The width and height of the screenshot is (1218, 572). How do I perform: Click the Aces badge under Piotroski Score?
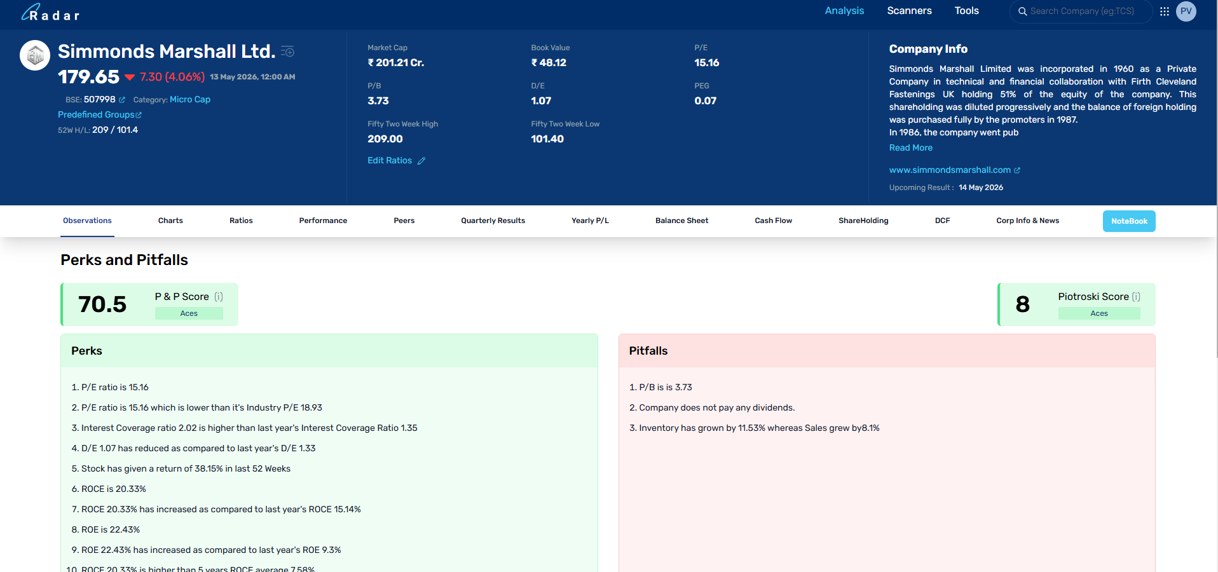[1099, 313]
